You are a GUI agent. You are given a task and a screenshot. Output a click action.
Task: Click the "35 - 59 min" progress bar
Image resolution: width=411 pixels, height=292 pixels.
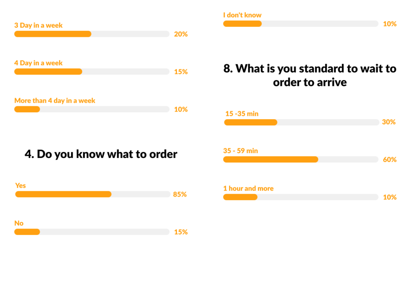(301, 160)
